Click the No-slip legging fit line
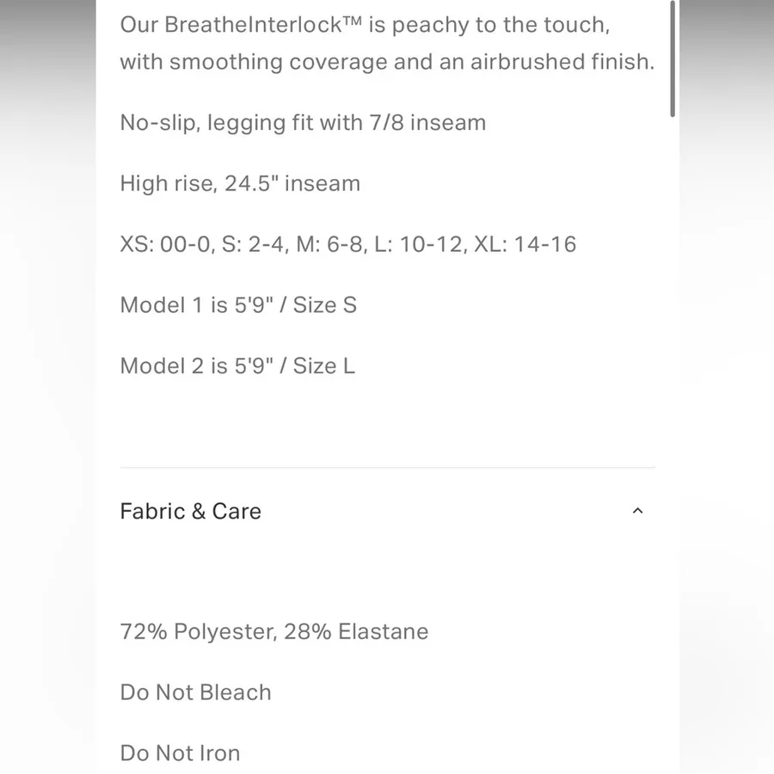774x774 pixels. click(x=303, y=122)
